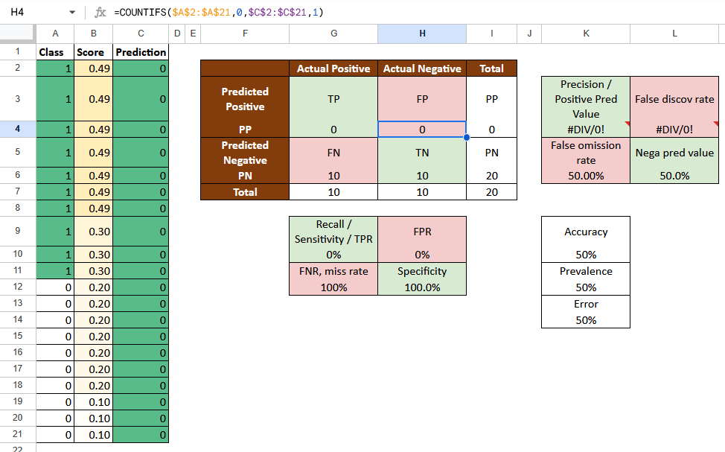The image size is (725, 452).
Task: Click the fx function icon
Action: (x=100, y=13)
